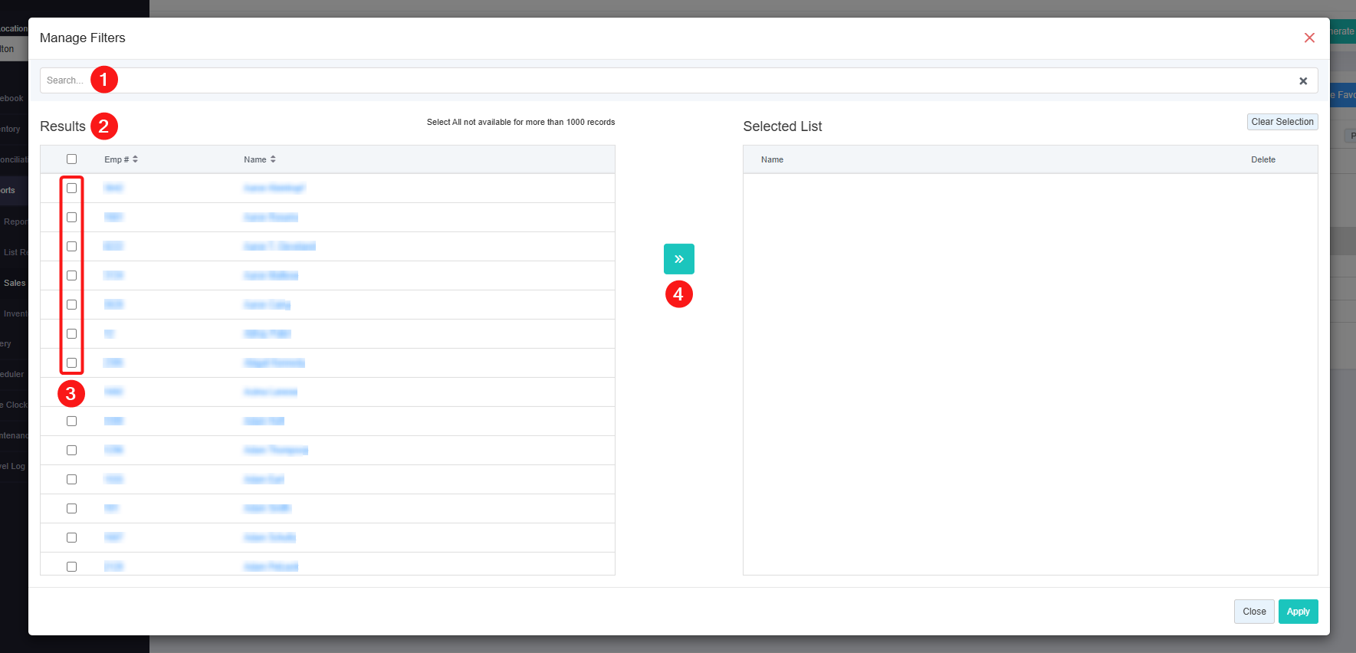1356x653 pixels.
Task: Click the 'Manage Filters' dialog title
Action: (x=82, y=38)
